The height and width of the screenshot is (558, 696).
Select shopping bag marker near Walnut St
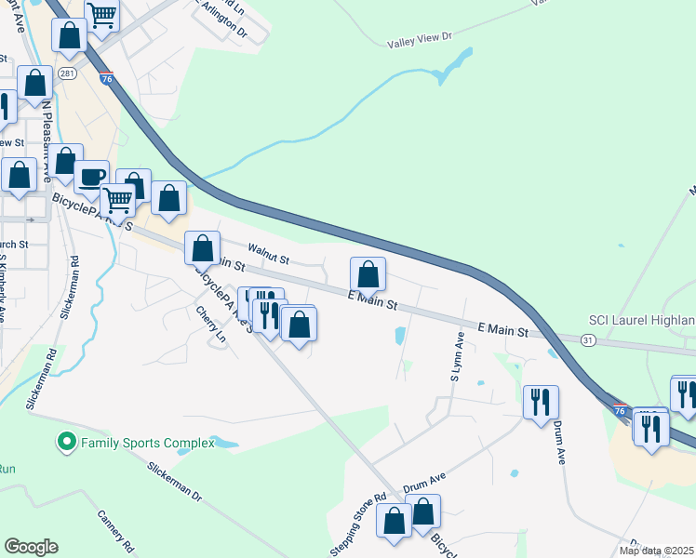(x=203, y=249)
